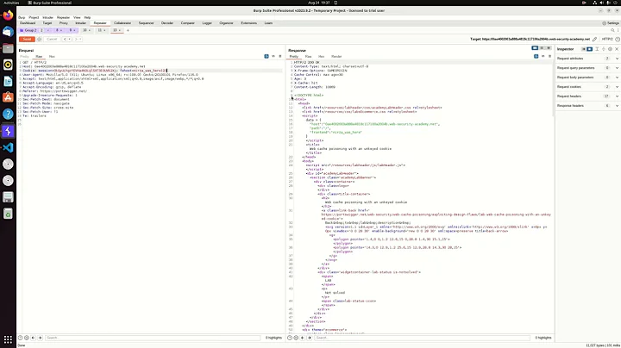Image resolution: width=621 pixels, height=348 pixels.
Task: Open Burp Settings
Action: click(x=611, y=23)
